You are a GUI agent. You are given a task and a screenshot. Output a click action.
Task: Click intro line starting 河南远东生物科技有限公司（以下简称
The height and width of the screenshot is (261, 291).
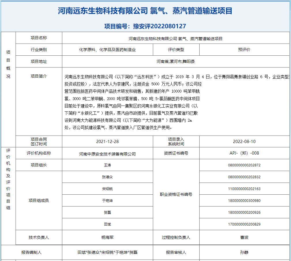click(x=177, y=77)
